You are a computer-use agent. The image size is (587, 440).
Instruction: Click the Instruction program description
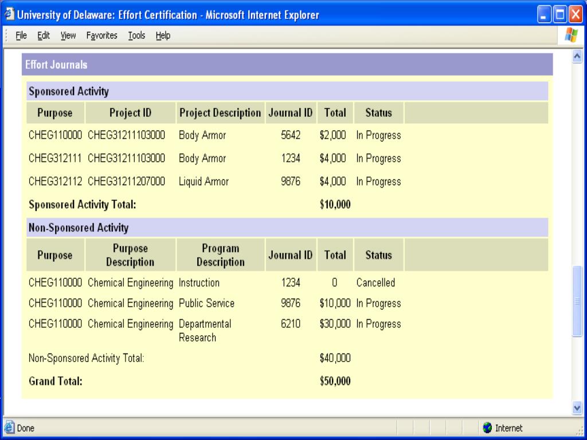199,282
